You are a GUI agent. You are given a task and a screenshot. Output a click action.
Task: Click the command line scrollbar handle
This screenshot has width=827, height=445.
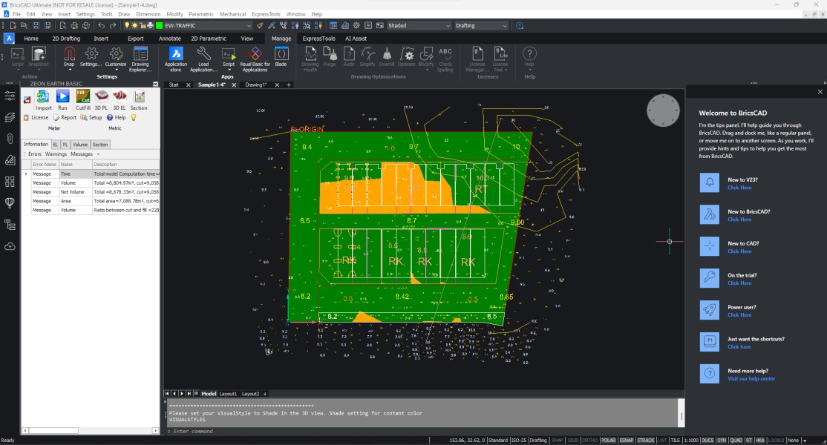pyautogui.click(x=681, y=416)
